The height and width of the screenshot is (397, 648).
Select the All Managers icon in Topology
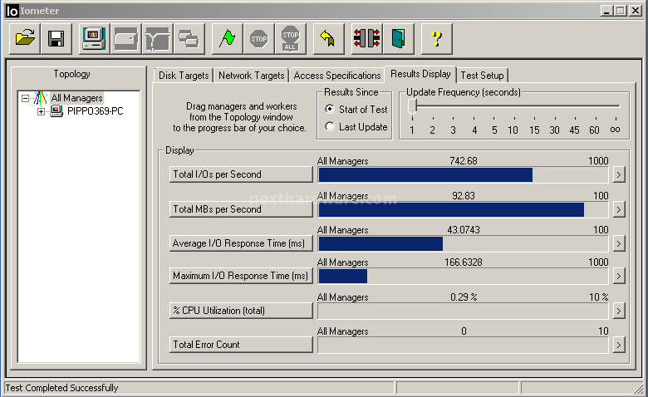point(41,98)
